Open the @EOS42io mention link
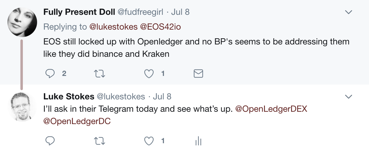369x150 pixels. pos(160,27)
